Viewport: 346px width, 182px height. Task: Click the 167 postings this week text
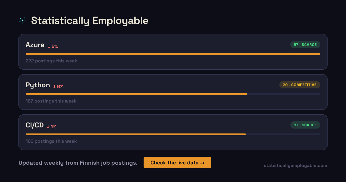(x=51, y=101)
